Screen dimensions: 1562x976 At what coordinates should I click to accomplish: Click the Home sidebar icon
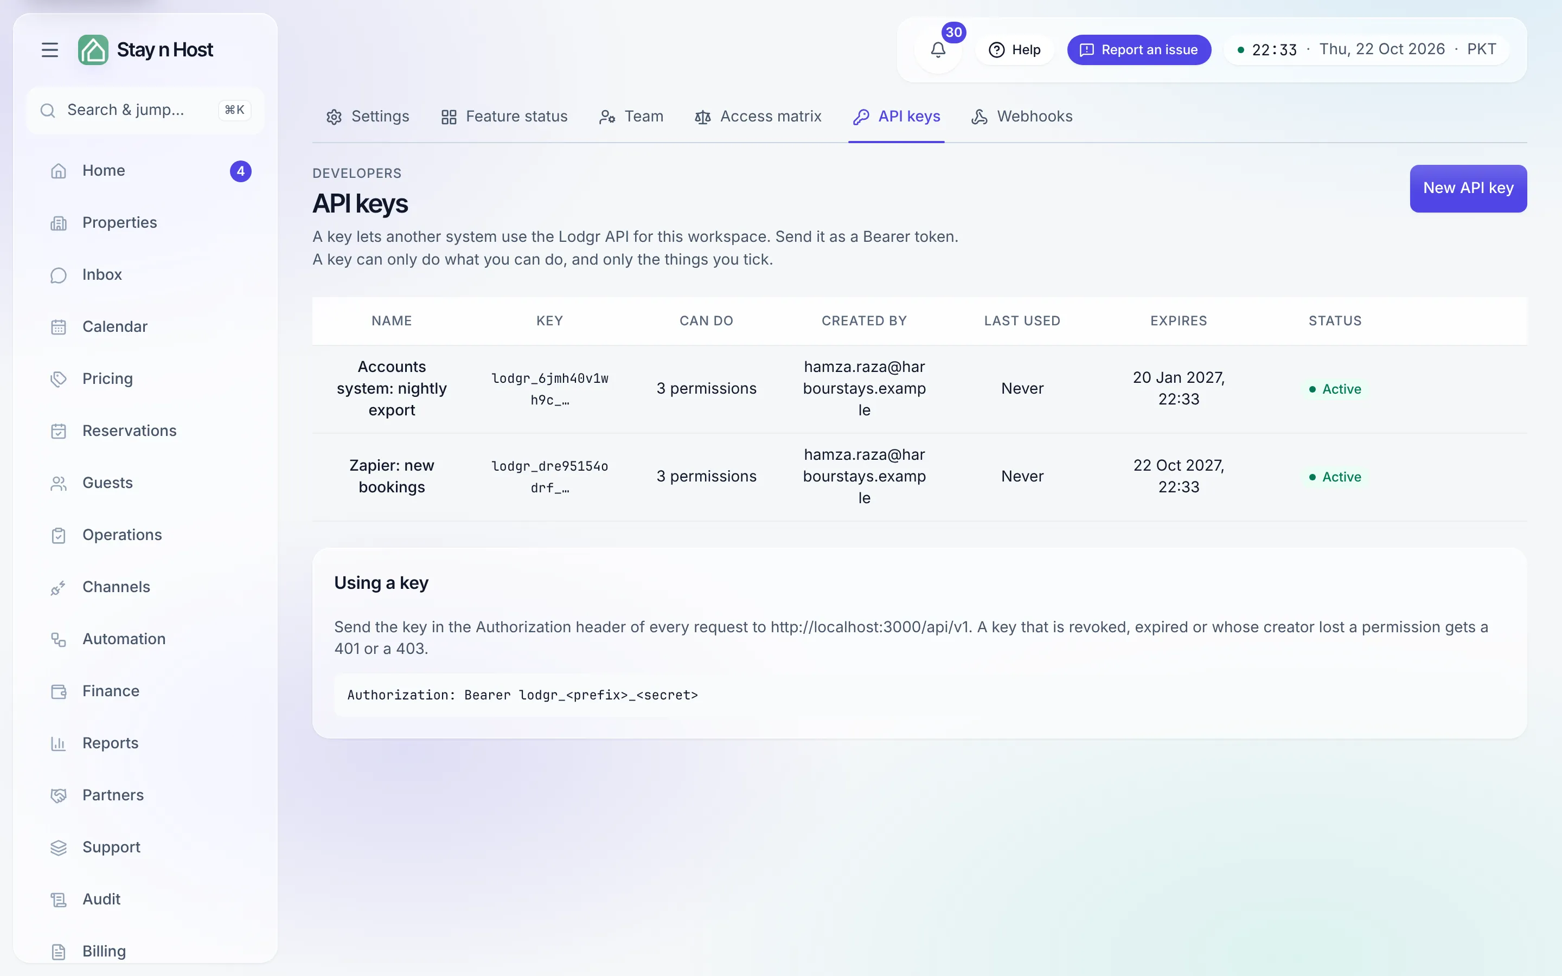[59, 171]
